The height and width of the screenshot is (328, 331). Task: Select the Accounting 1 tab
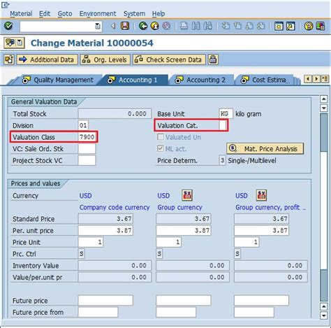(x=135, y=80)
